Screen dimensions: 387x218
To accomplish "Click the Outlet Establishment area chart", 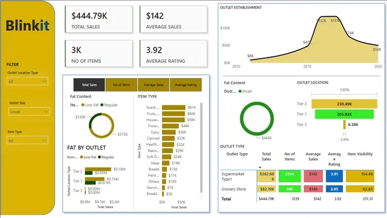I will click(x=314, y=39).
